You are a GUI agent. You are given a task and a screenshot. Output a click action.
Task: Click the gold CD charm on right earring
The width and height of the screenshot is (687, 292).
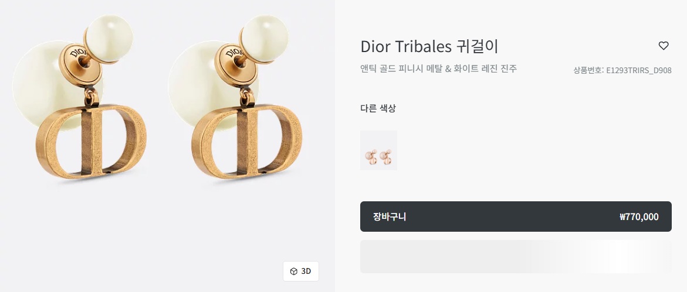pyautogui.click(x=246, y=142)
